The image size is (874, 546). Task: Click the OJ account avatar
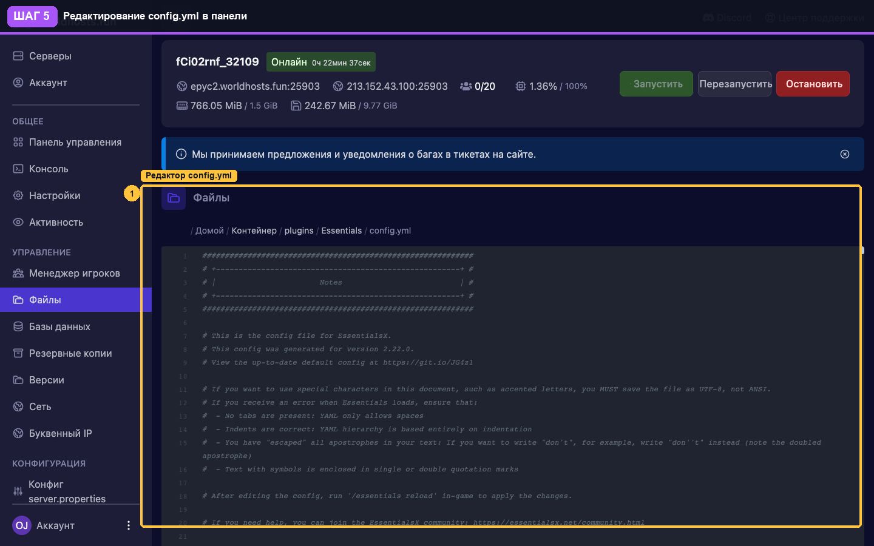[x=22, y=525]
